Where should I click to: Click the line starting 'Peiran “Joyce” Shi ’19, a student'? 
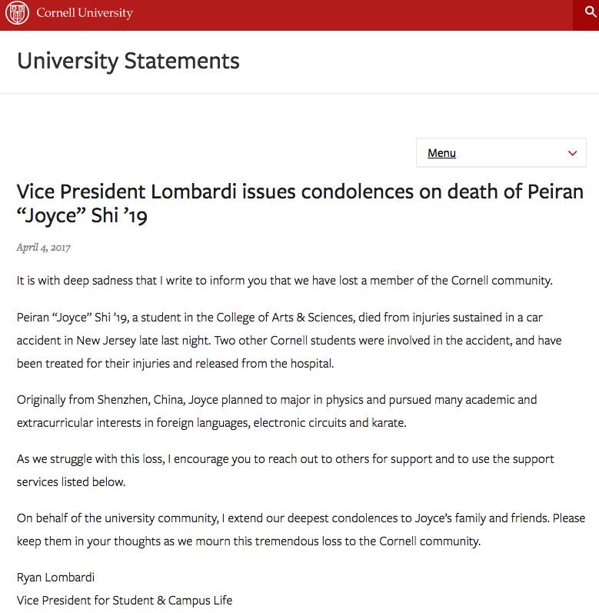[x=279, y=318]
